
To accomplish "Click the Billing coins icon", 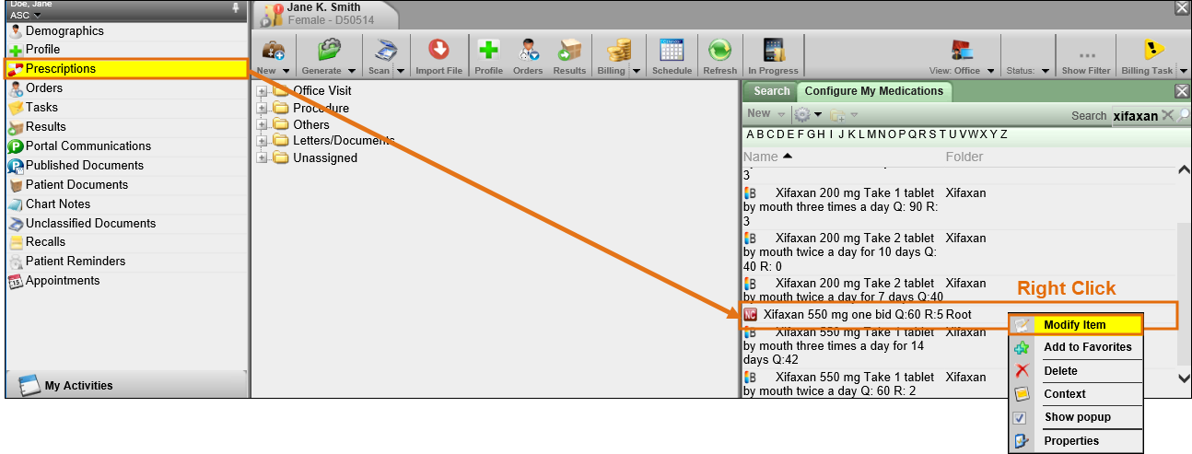I will click(619, 51).
